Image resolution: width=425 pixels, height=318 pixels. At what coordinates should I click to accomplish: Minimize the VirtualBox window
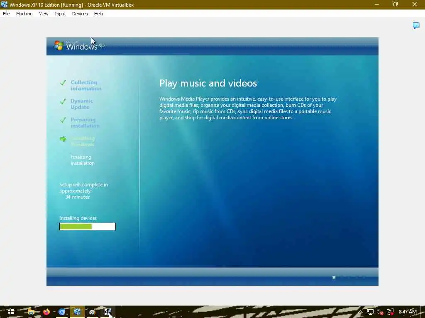pos(376,4)
